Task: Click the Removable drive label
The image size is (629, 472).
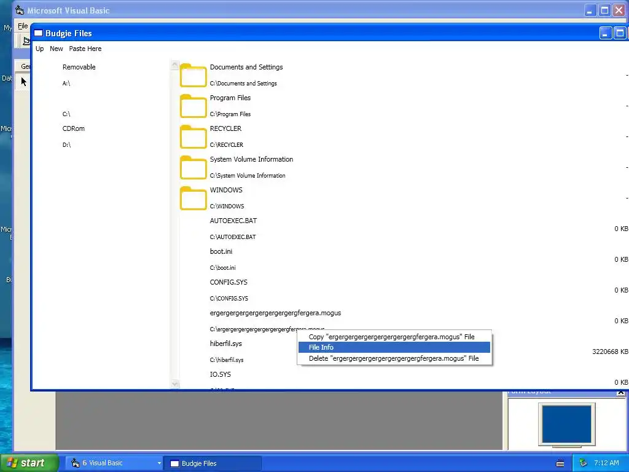Action: click(79, 67)
